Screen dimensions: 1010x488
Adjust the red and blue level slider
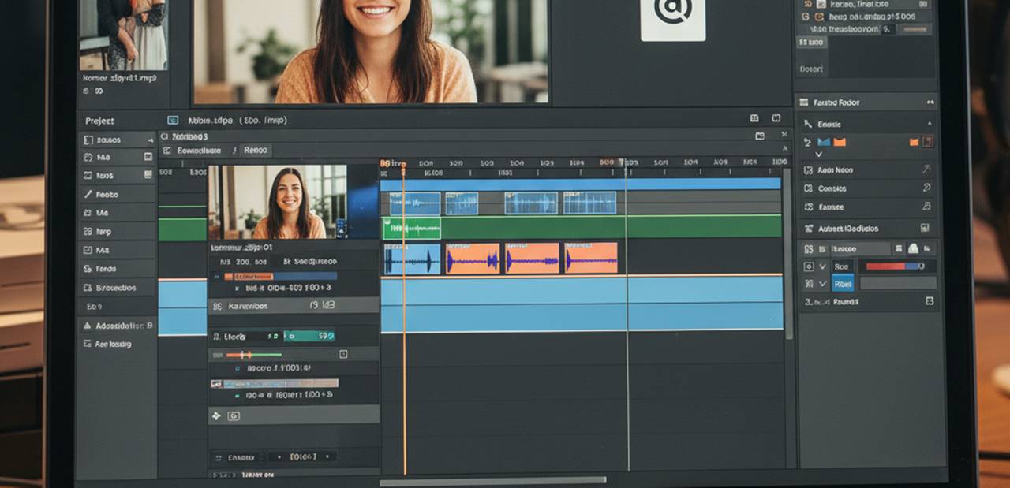pos(897,266)
